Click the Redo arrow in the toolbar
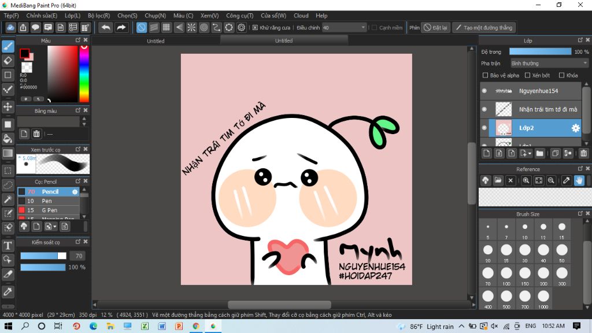The height and width of the screenshot is (333, 592). [121, 28]
